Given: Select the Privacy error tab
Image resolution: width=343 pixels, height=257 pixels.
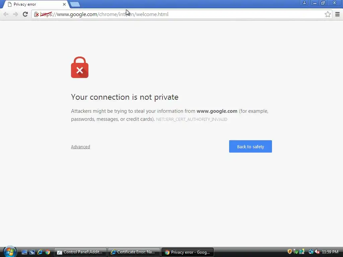Looking at the screenshot, I should tap(35, 4).
